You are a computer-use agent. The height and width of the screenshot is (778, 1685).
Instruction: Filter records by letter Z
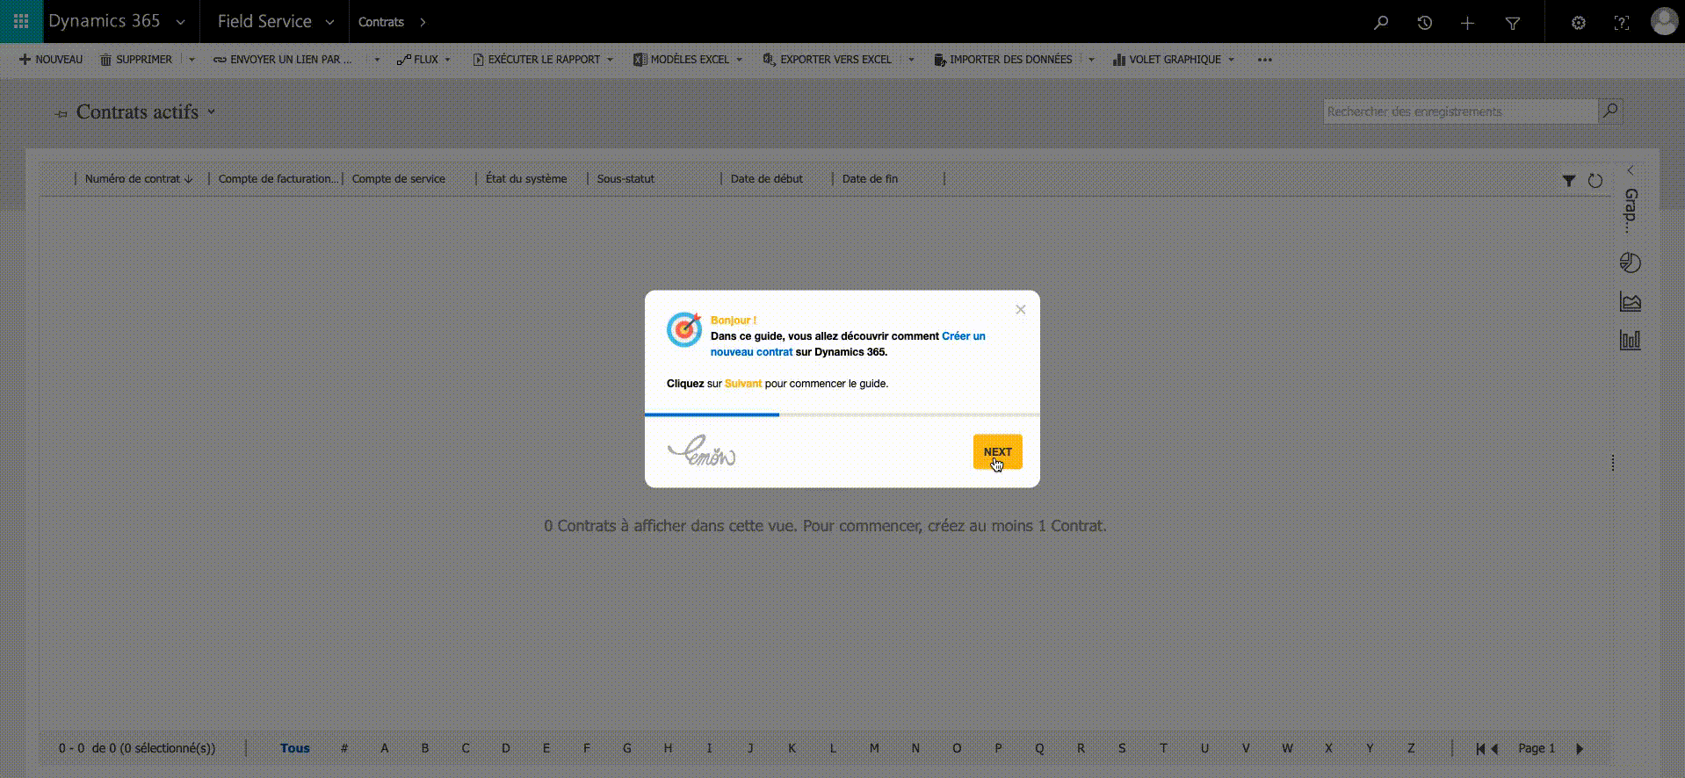[1411, 748]
